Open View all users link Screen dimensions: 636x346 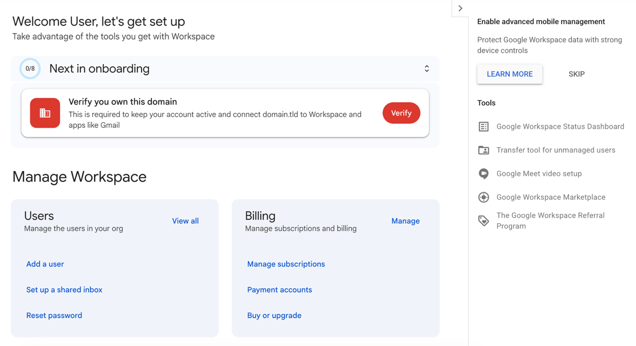point(185,221)
